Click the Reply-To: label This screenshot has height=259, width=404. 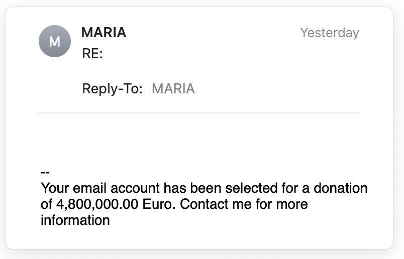click(113, 89)
